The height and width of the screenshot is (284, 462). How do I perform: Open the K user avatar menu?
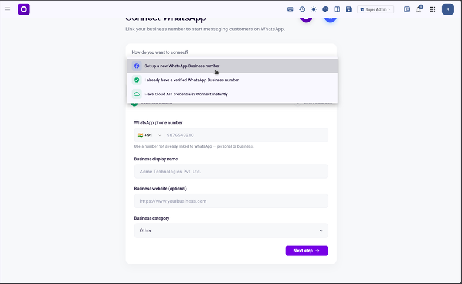(447, 9)
